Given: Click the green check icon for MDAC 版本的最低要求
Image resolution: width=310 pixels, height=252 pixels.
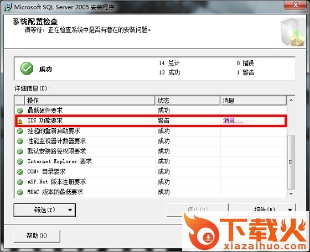Looking at the screenshot, I should coord(20,192).
